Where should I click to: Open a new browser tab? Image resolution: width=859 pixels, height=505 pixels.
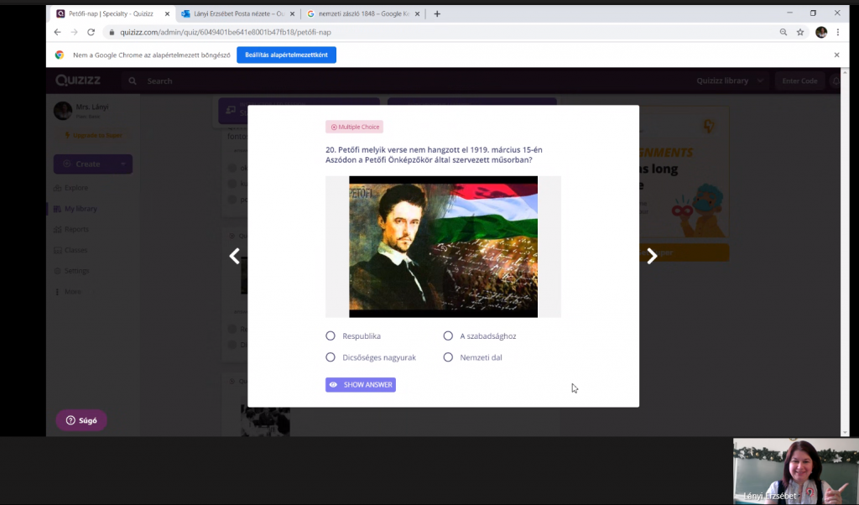(437, 13)
